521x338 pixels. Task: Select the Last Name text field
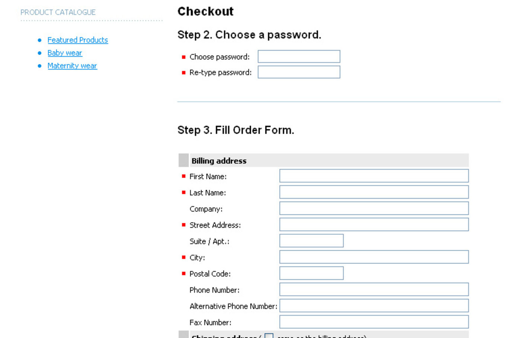tap(374, 192)
